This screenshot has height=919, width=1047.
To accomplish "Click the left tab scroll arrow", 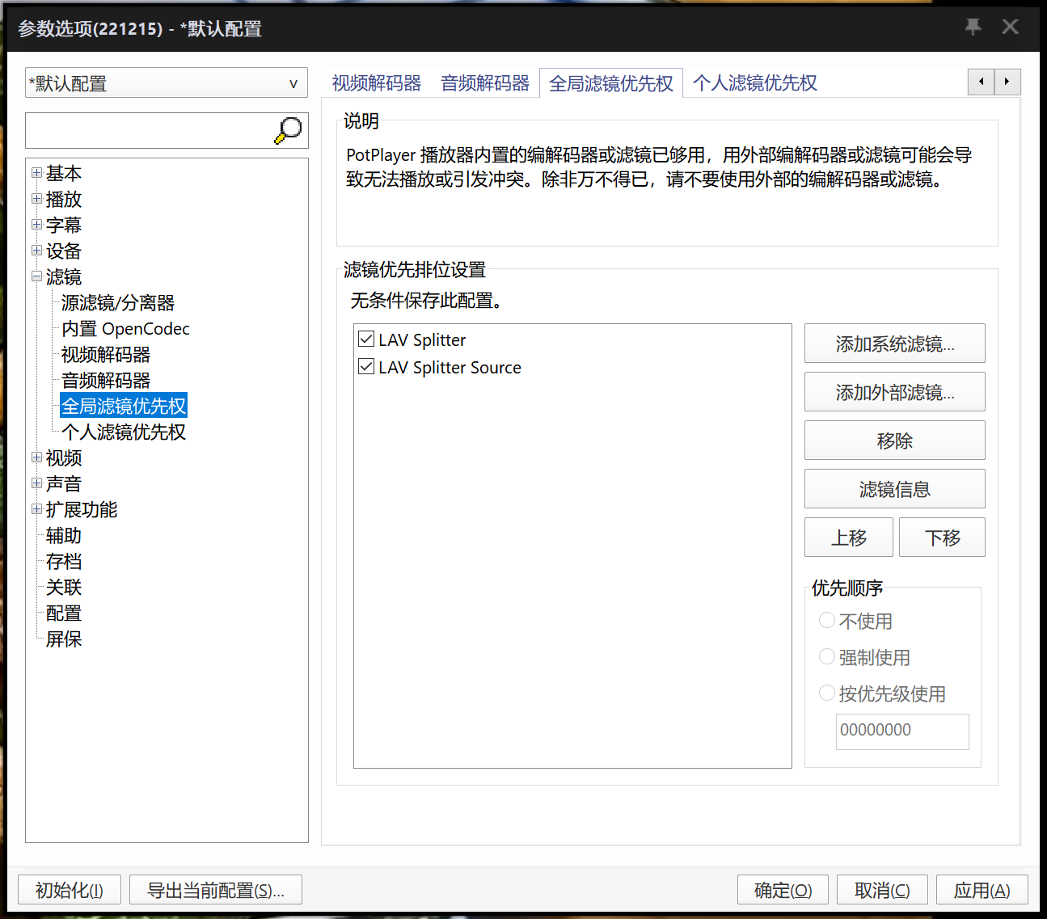I will point(981,82).
